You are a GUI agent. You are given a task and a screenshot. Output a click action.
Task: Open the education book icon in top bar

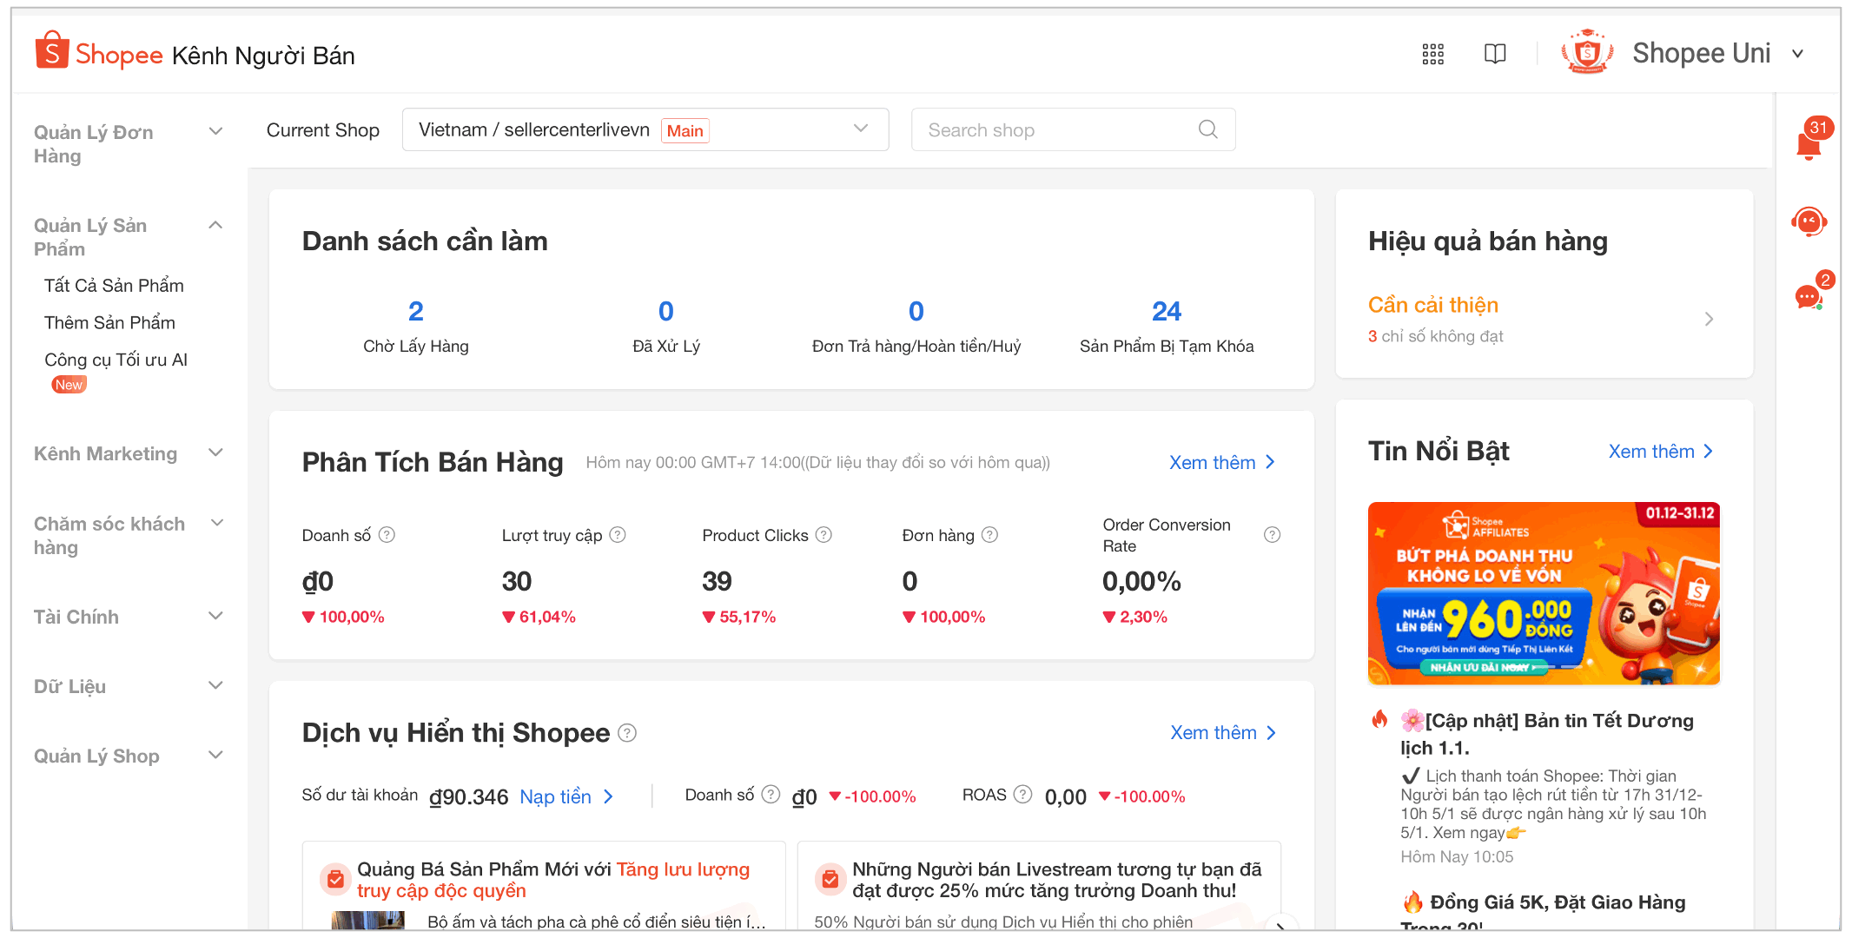pos(1495,54)
